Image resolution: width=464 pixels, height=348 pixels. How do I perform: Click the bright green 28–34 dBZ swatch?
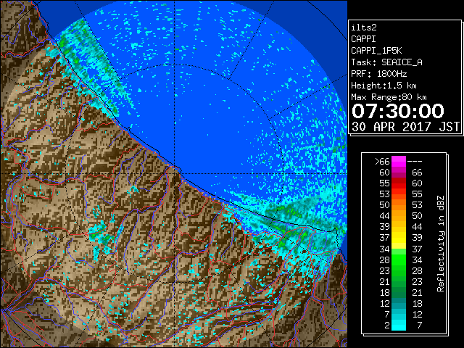[399, 260]
